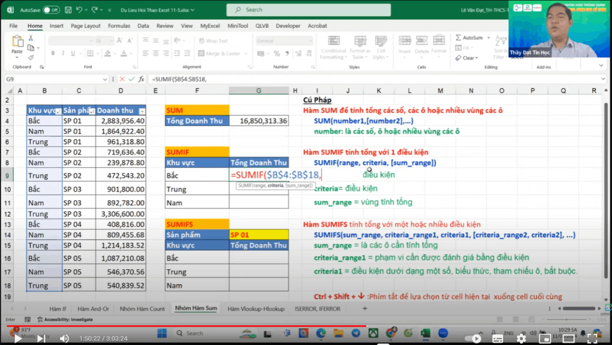Open the Khu vực filter dropdown

(x=58, y=112)
